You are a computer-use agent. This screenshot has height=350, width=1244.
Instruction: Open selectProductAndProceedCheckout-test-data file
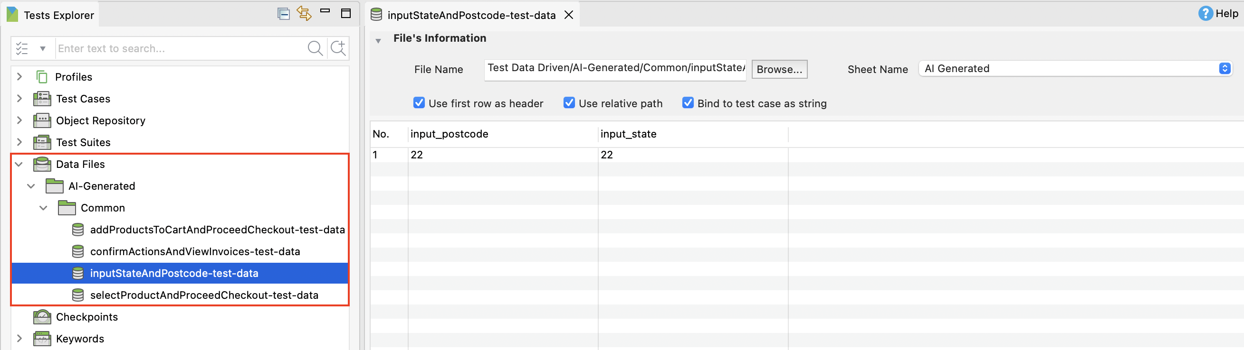point(204,295)
